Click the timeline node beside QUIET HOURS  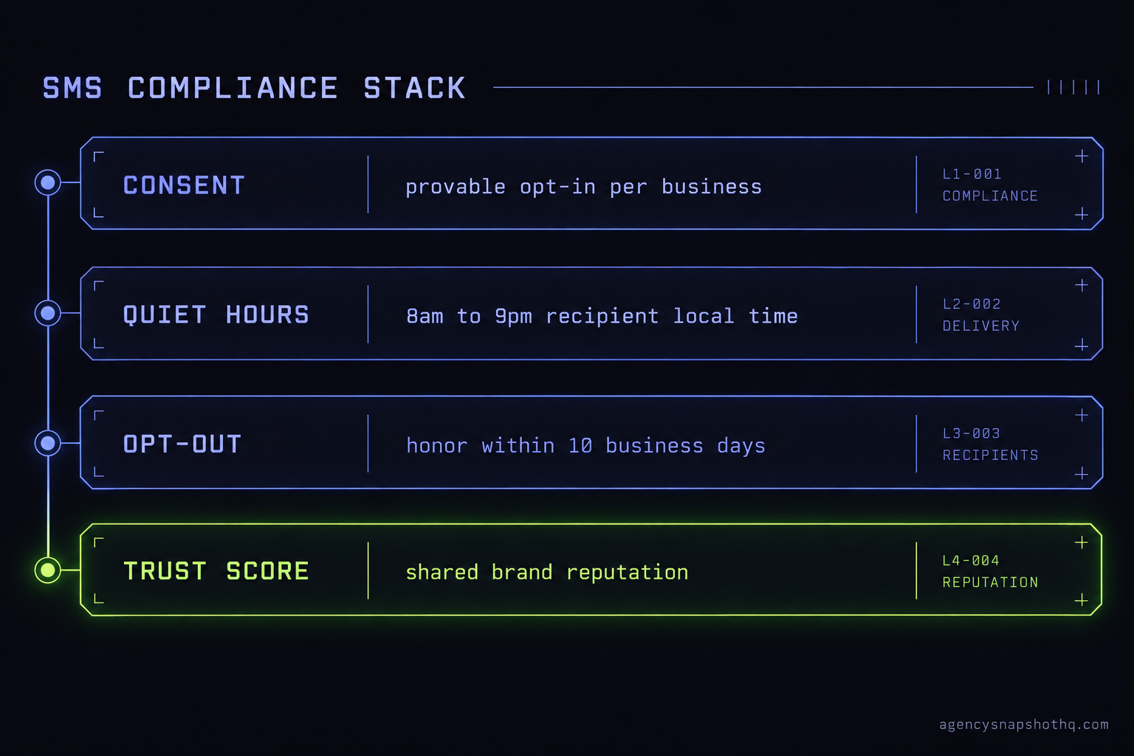(x=48, y=313)
